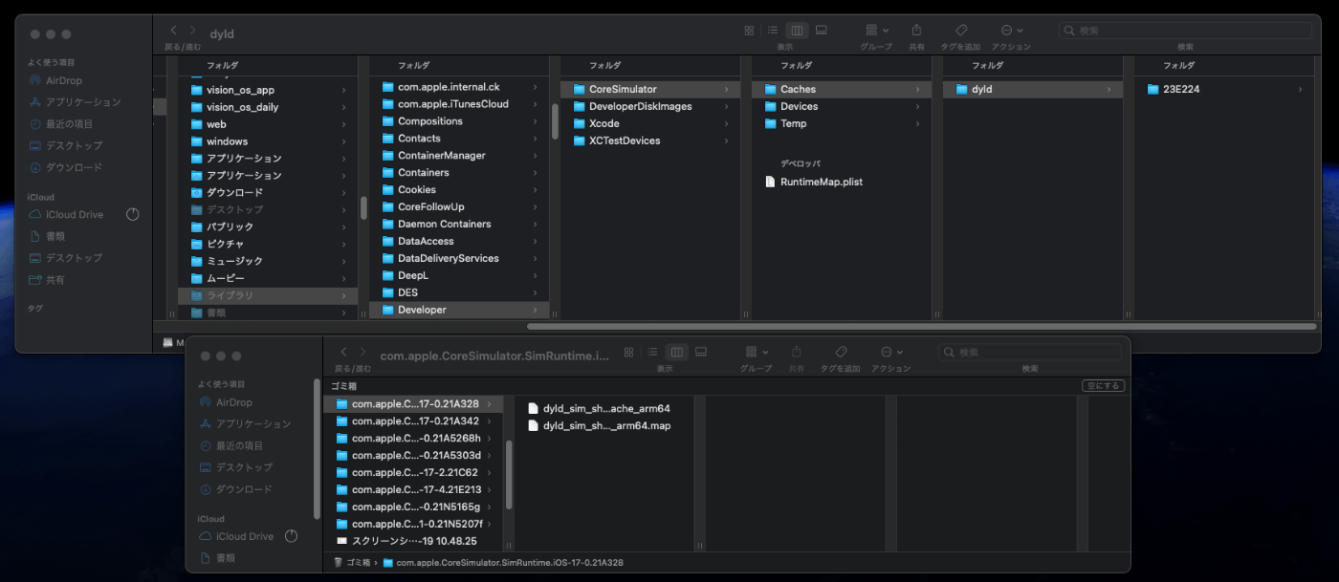The image size is (1339, 582).
Task: Open the Action menu in dyld window
Action: [x=1011, y=31]
